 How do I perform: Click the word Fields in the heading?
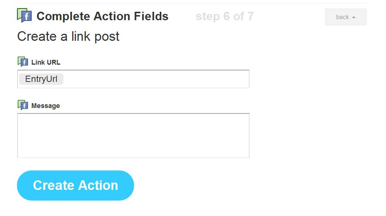pos(151,16)
